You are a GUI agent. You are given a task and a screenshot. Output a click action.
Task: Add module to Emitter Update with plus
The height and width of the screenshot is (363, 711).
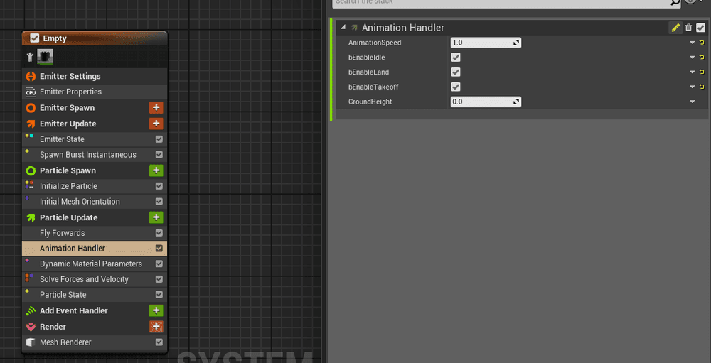(156, 124)
